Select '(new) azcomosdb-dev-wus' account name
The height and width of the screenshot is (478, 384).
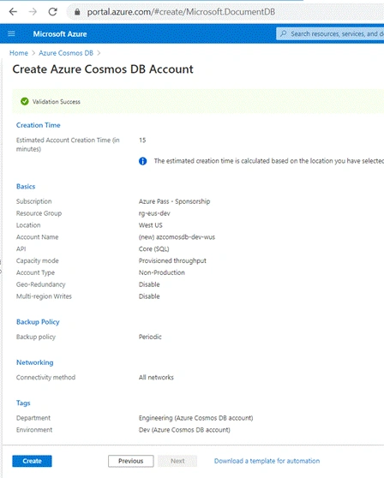pos(177,237)
